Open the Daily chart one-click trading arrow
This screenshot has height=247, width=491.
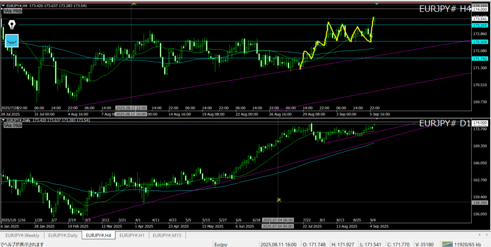point(3,120)
